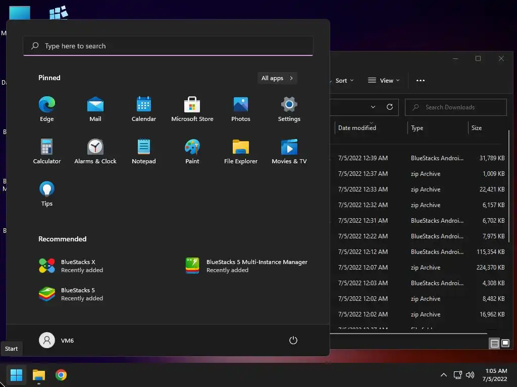Open Google Chrome from the taskbar
517x387 pixels.
(x=61, y=375)
